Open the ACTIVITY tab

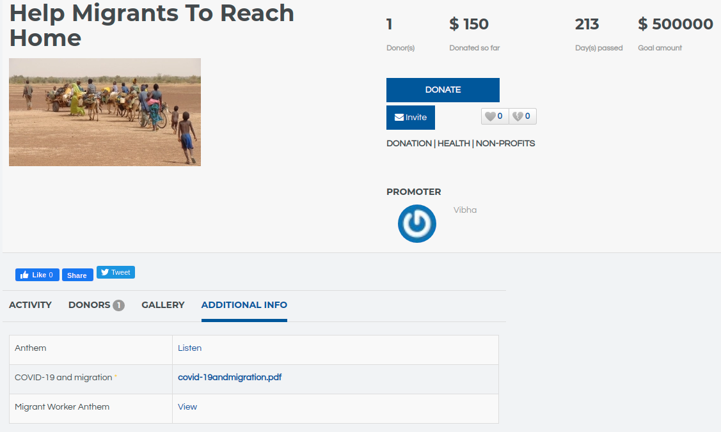30,305
